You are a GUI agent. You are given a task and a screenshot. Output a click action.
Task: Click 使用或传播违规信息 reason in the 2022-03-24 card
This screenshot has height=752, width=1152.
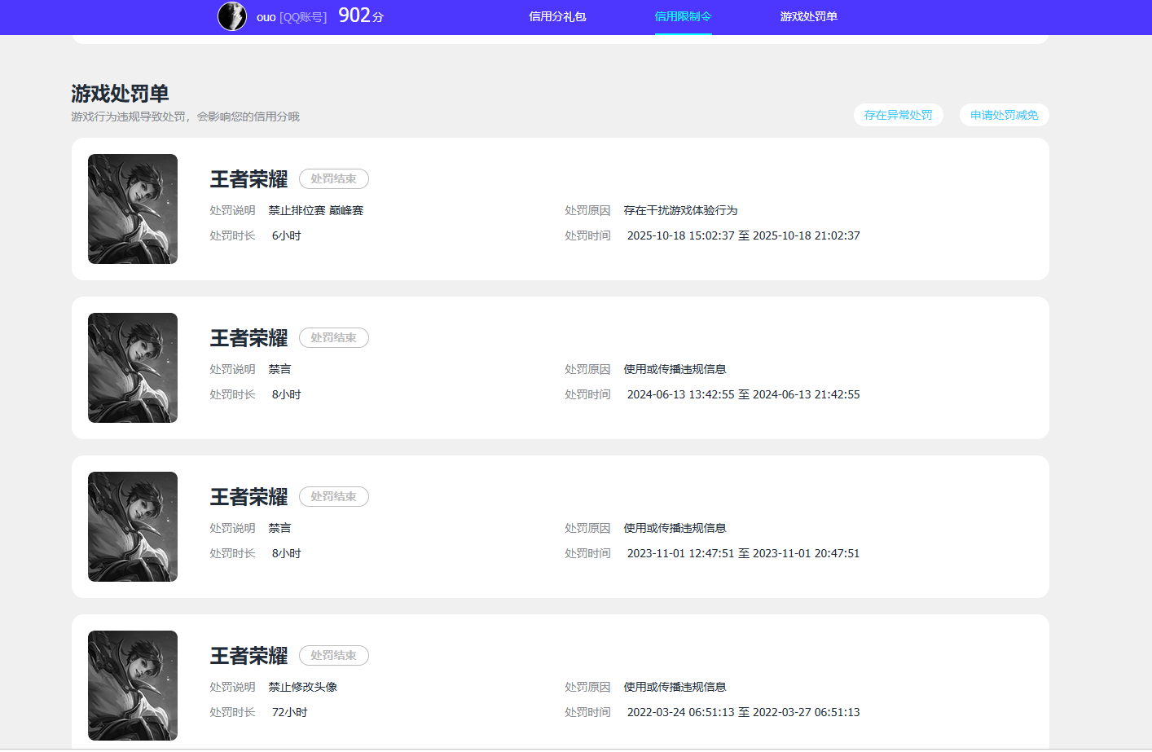point(675,687)
